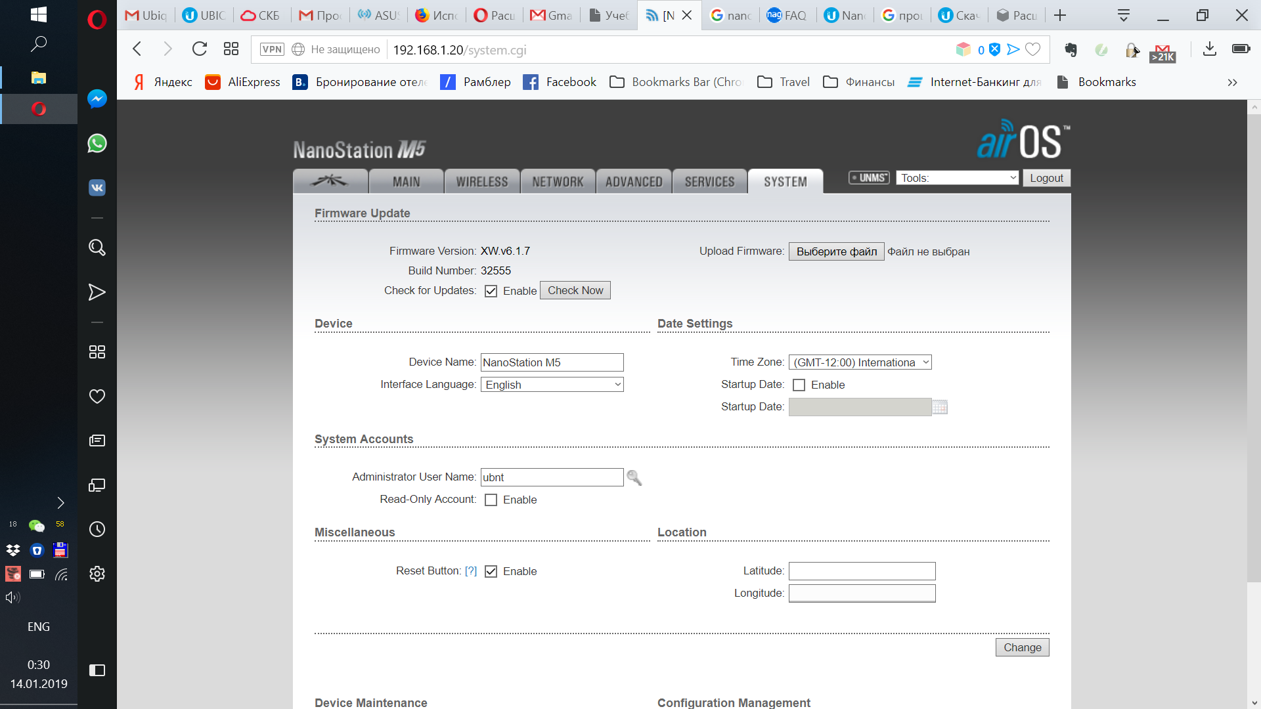Open the NETWORK tab
This screenshot has height=709, width=1261.
pos(558,181)
